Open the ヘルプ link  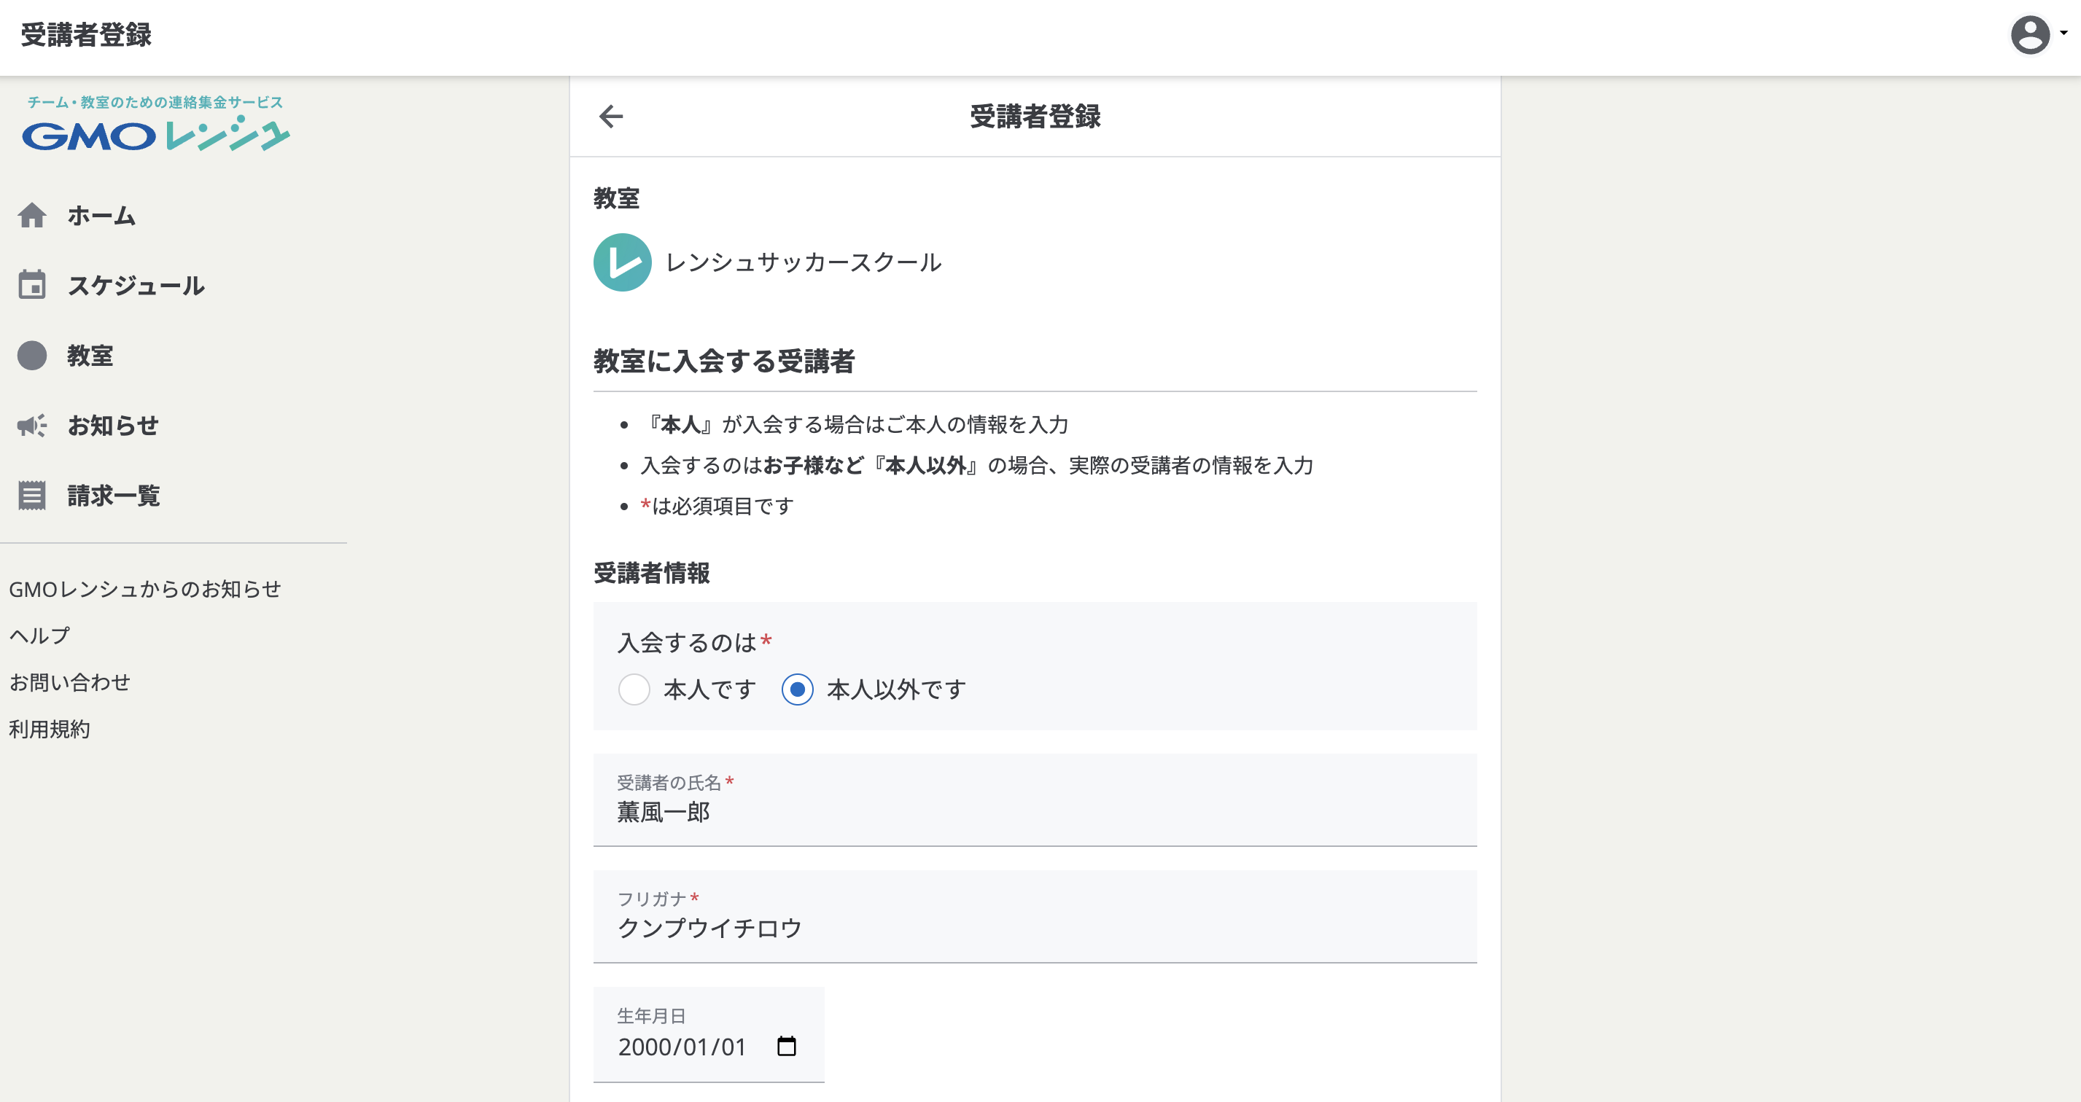coord(39,636)
